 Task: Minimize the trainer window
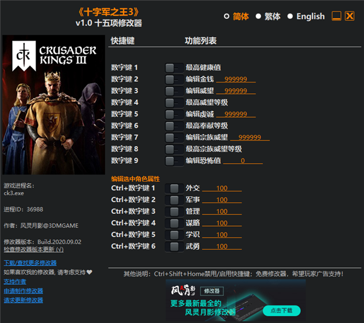point(336,16)
